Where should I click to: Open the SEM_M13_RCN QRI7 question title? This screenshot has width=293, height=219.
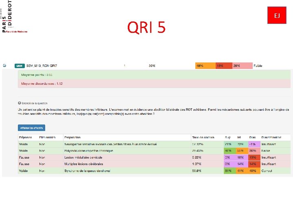pos(42,66)
